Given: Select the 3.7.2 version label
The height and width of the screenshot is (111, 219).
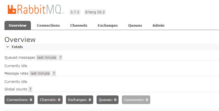Looking at the screenshot, I should coord(75,12).
